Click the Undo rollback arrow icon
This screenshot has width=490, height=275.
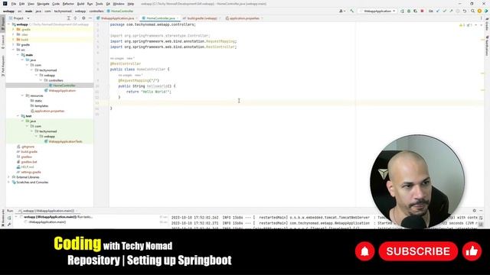tap(465, 11)
